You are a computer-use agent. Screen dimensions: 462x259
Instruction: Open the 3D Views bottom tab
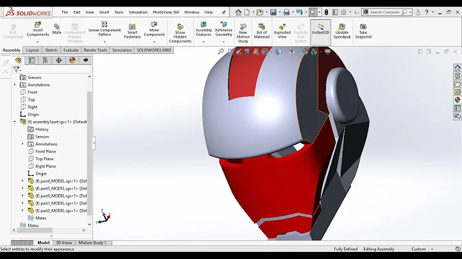(64, 242)
